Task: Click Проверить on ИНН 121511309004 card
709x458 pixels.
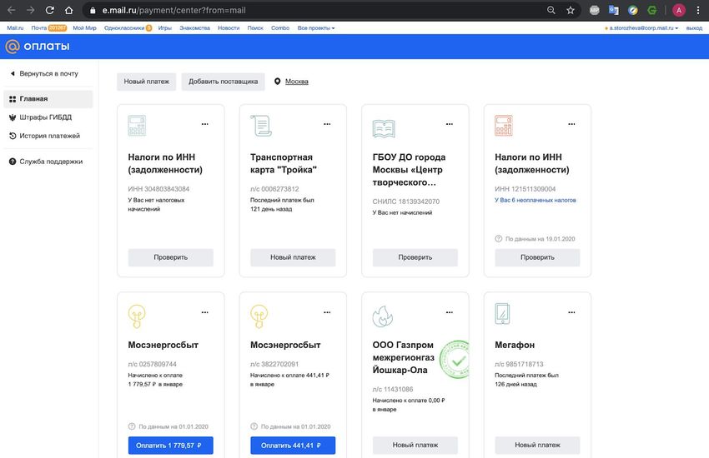Action: click(x=537, y=257)
